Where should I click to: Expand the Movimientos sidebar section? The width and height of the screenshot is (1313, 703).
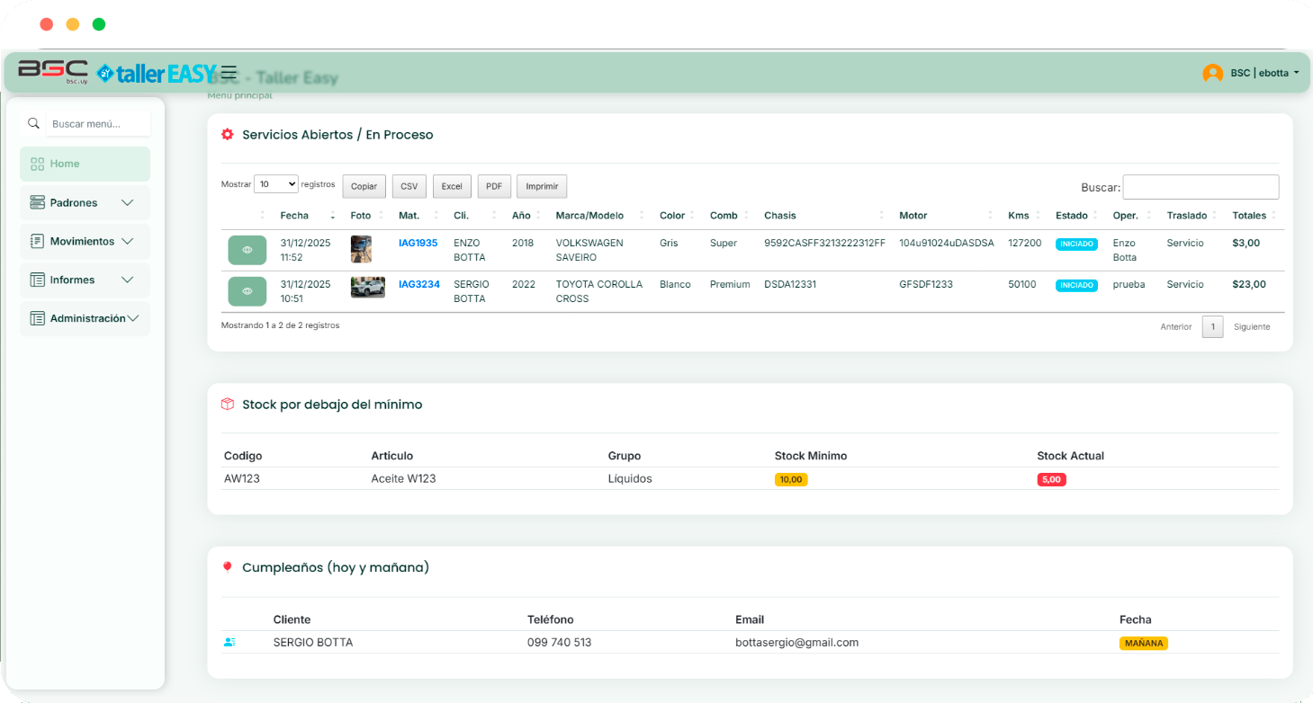pyautogui.click(x=84, y=241)
